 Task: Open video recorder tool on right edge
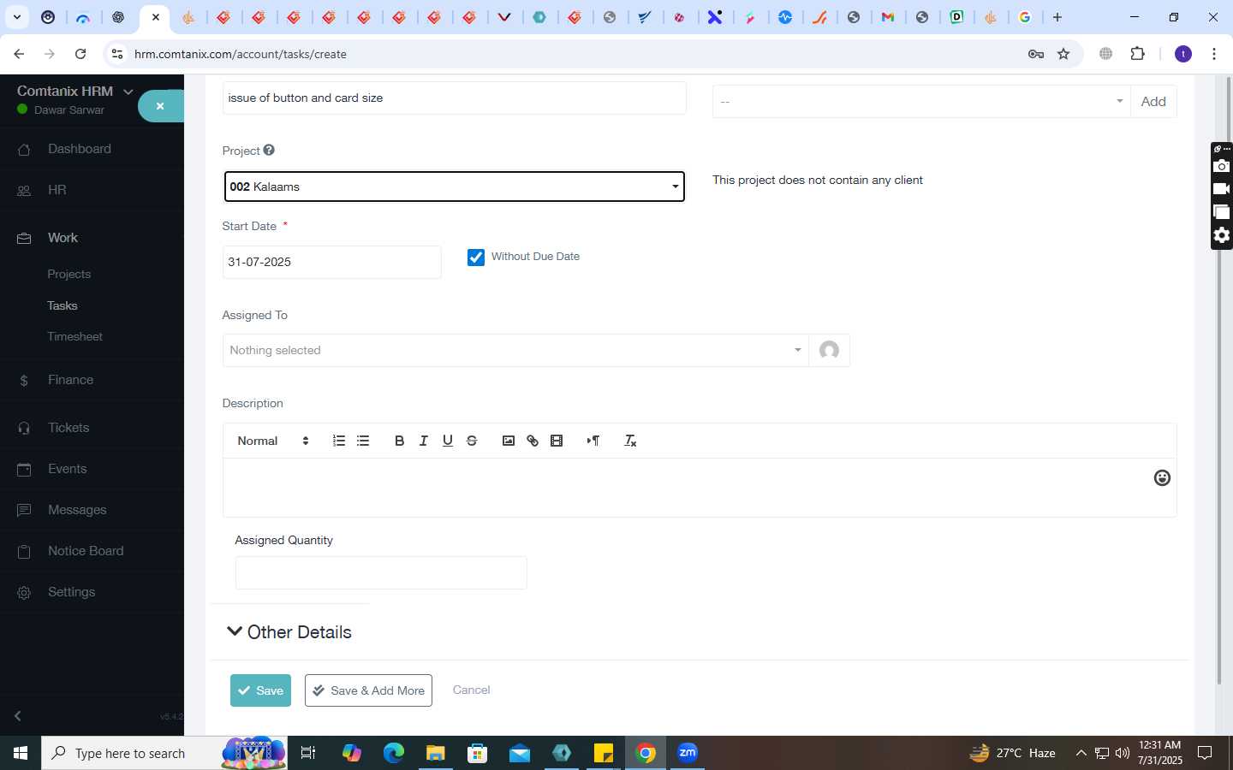coord(1222,189)
